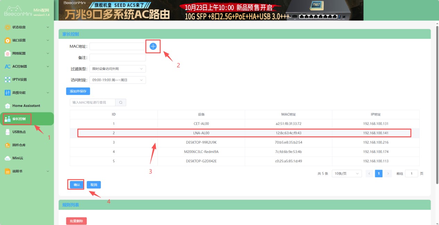Open the 访问时段 time range dropdown
The image size is (439, 225).
(118, 80)
